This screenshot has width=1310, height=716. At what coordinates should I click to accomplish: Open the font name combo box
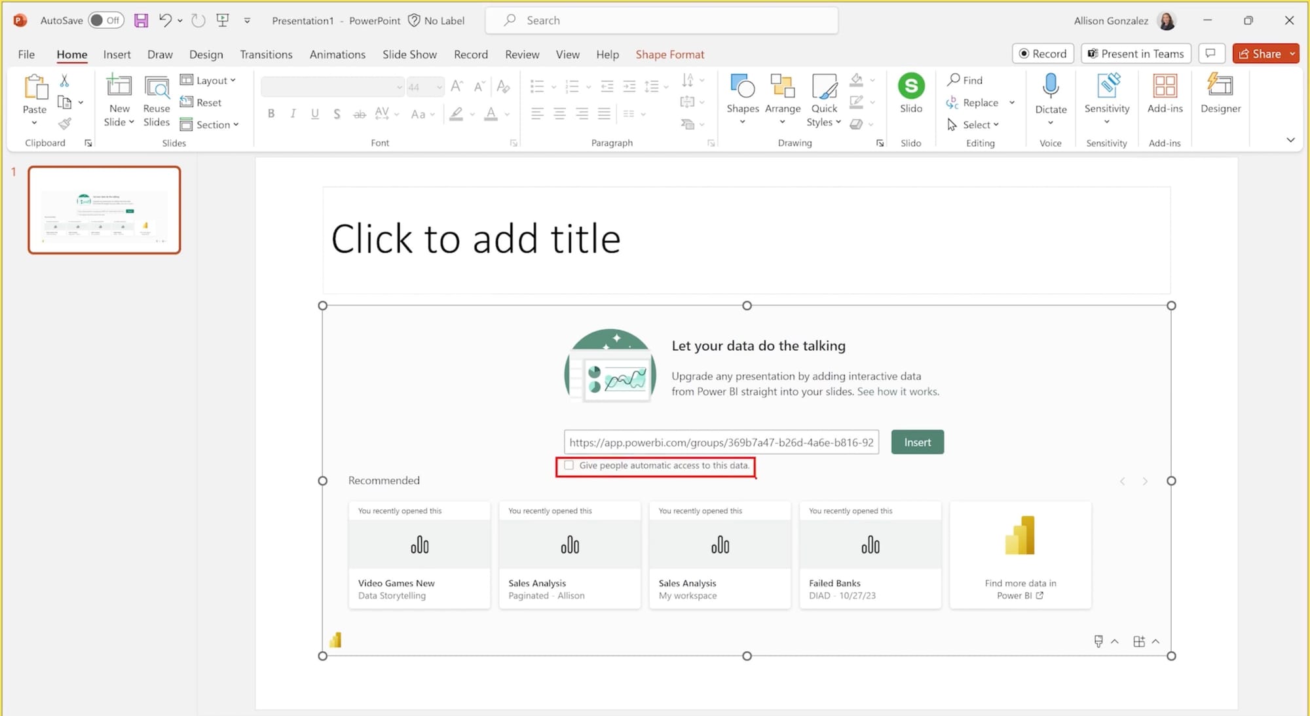pos(332,86)
